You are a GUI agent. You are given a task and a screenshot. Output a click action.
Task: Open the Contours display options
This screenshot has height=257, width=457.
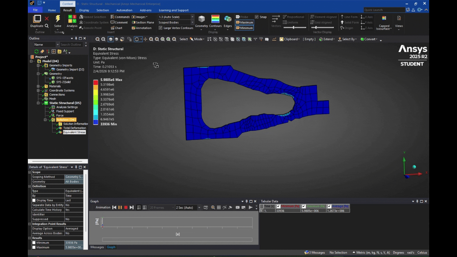click(215, 21)
